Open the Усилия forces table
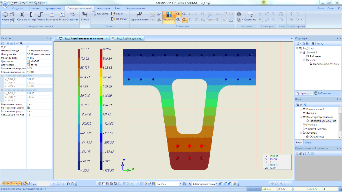This screenshot has width=342, height=192. [x=85, y=16]
